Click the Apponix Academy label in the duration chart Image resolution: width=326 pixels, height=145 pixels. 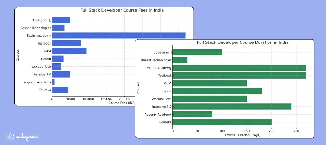pyautogui.click(x=158, y=115)
